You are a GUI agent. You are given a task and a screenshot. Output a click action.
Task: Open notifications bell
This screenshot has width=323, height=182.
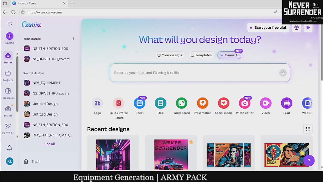click(x=10, y=148)
